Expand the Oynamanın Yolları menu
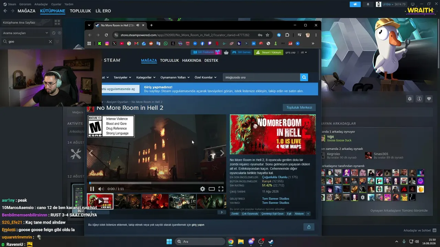 pyautogui.click(x=175, y=78)
